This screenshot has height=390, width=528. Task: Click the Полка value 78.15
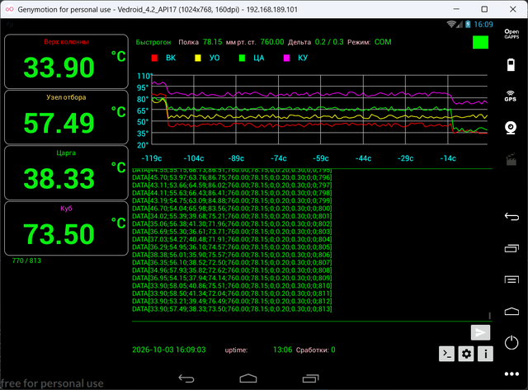point(213,42)
